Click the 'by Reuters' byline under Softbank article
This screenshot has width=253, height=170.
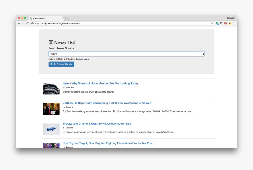(x=68, y=107)
